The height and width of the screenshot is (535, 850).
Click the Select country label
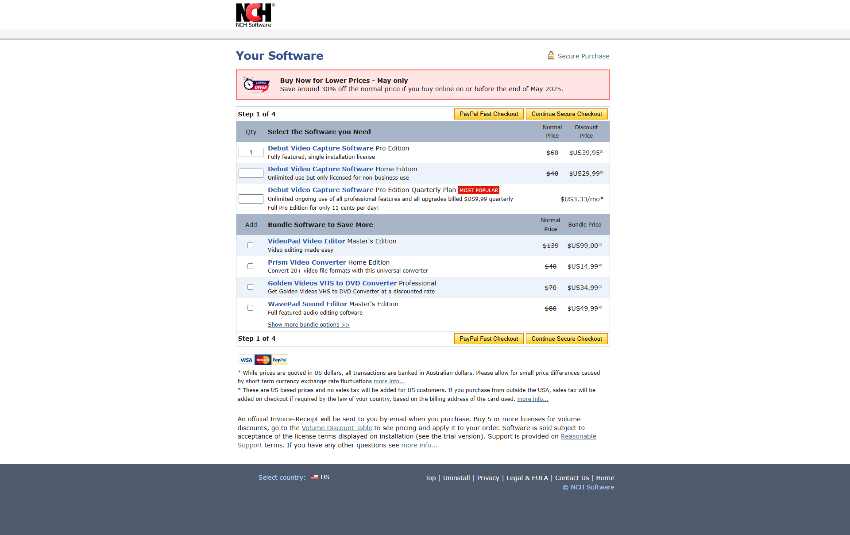282,477
